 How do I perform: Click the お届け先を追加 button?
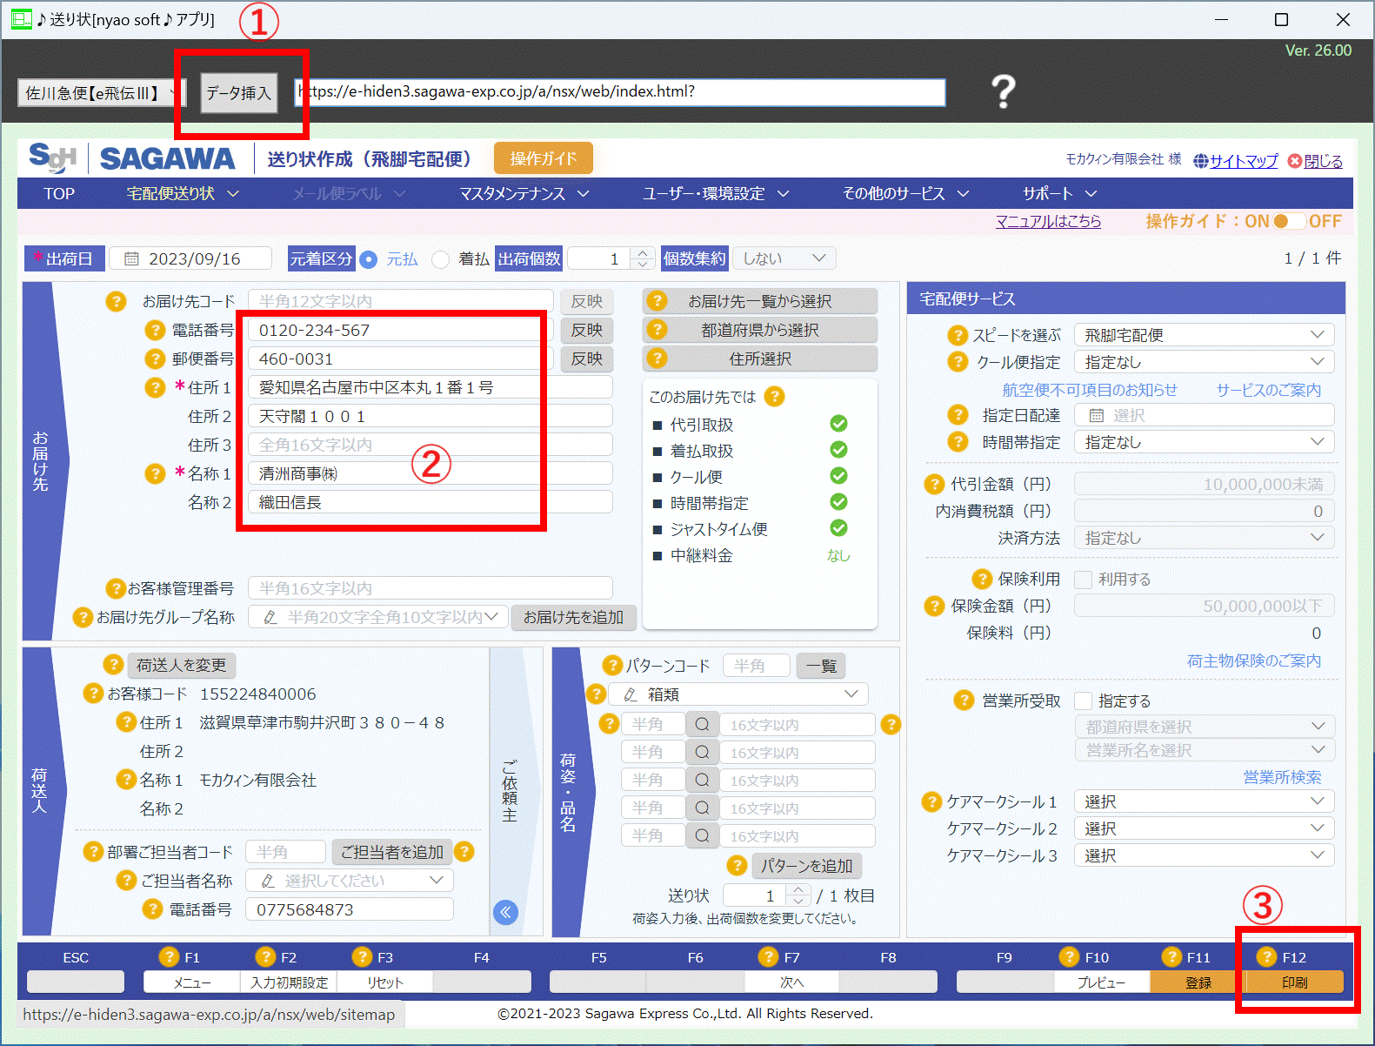(574, 617)
